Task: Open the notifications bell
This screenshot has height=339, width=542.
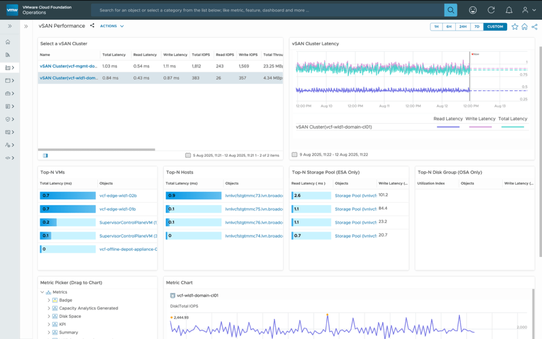Action: [509, 10]
